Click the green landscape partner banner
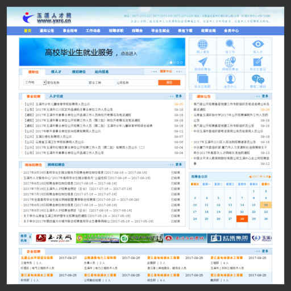Screen dimensions: 291x291 click(98, 238)
